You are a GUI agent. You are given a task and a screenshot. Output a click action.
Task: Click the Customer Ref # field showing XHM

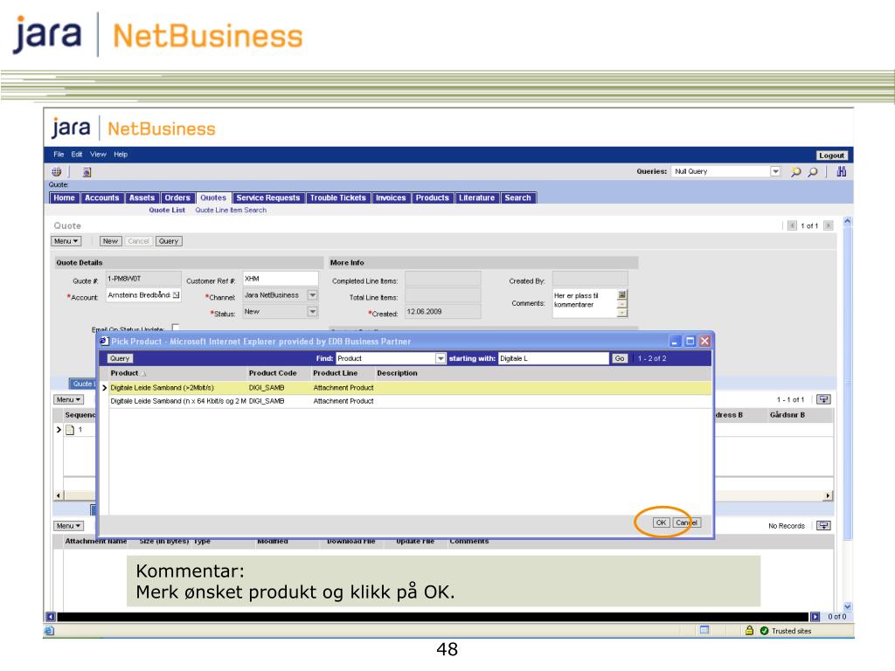click(x=281, y=279)
